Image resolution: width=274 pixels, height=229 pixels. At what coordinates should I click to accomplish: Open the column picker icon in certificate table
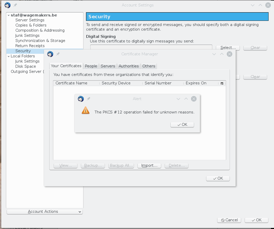[x=222, y=83]
